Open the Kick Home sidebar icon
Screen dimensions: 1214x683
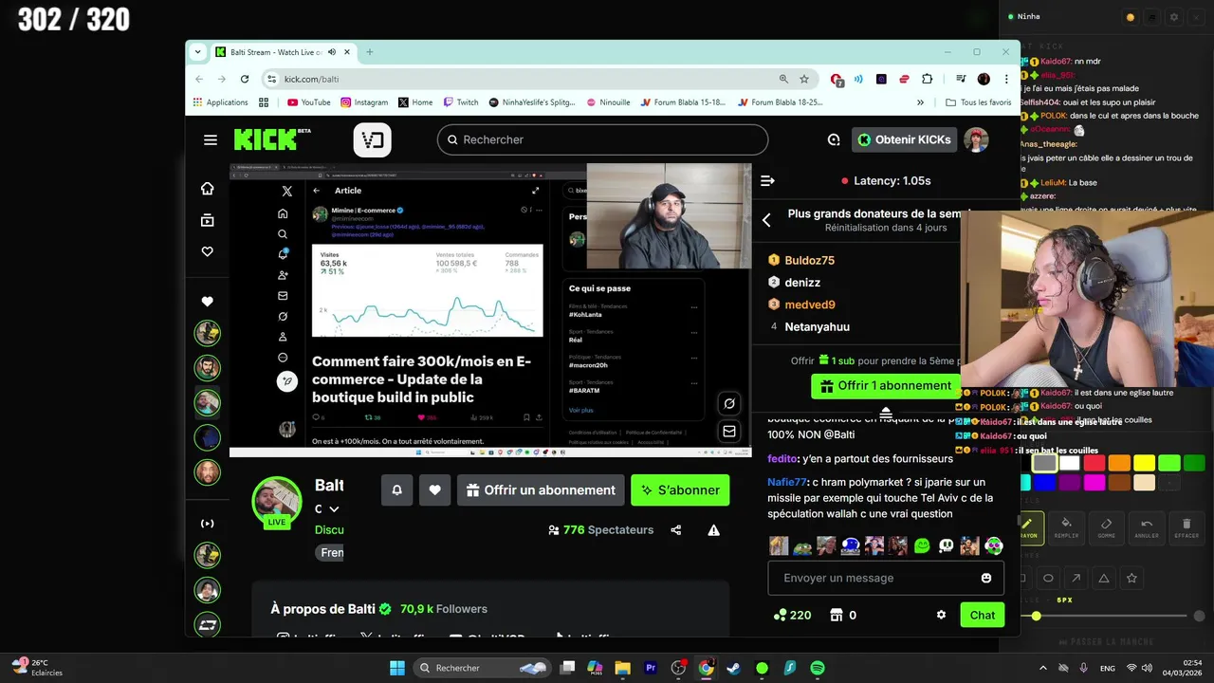pos(207,189)
